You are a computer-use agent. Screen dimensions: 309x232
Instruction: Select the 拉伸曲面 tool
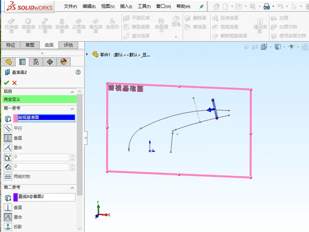pos(11,26)
